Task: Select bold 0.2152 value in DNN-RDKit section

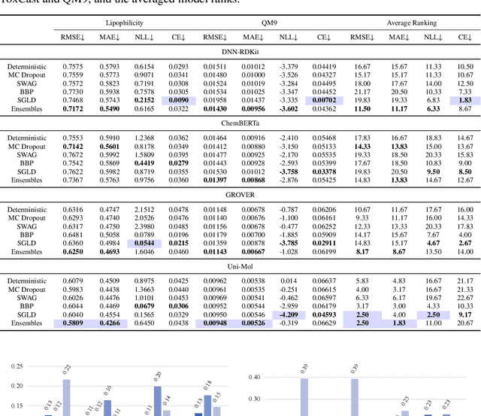Action: [x=145, y=100]
